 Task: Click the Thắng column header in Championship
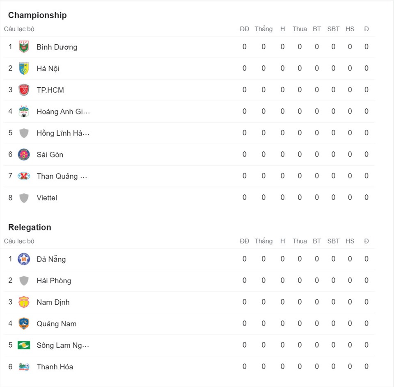(263, 29)
